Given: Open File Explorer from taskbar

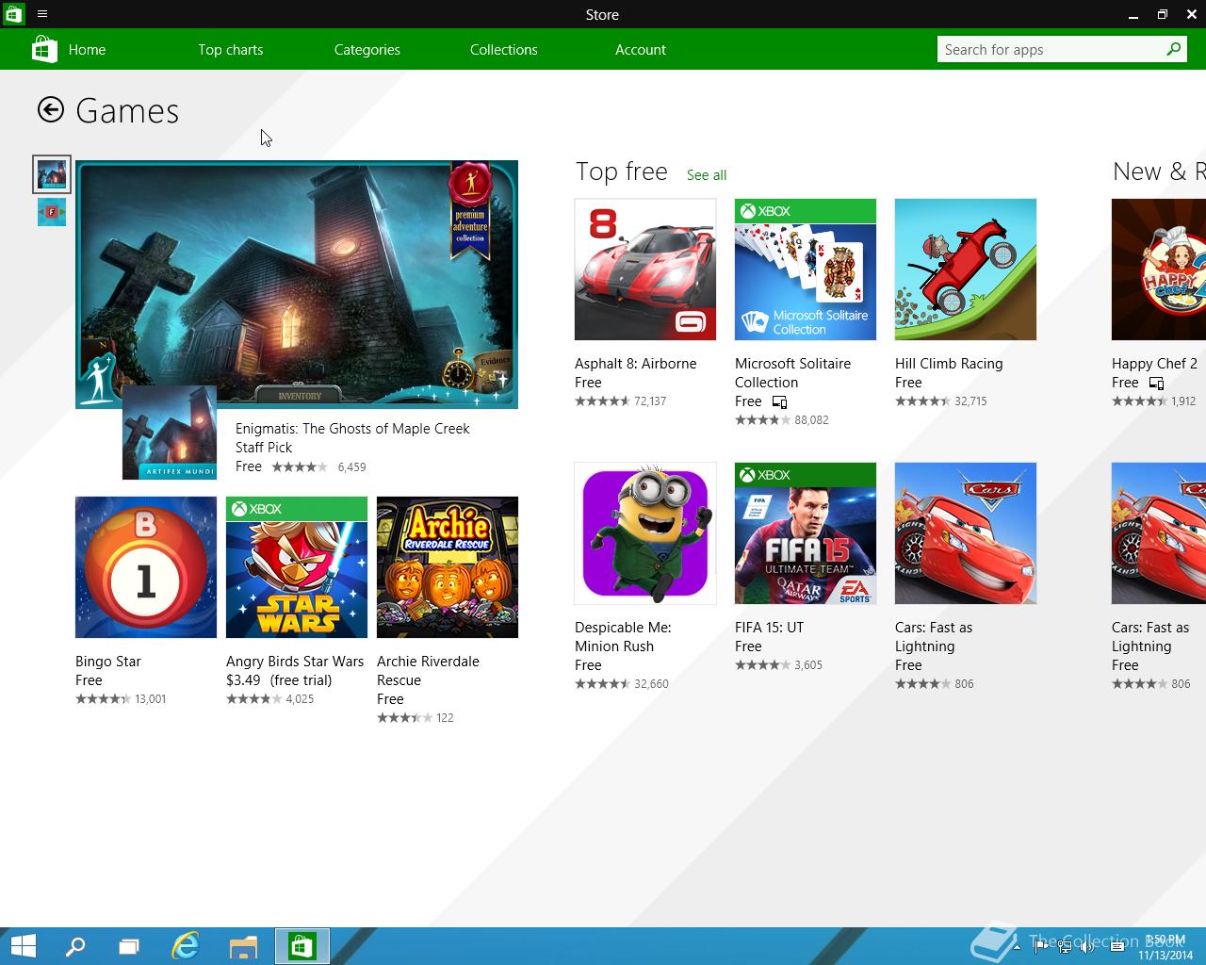Looking at the screenshot, I should (243, 946).
